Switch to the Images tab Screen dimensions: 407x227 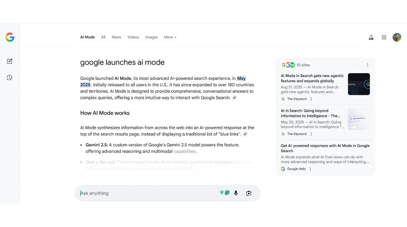point(152,37)
